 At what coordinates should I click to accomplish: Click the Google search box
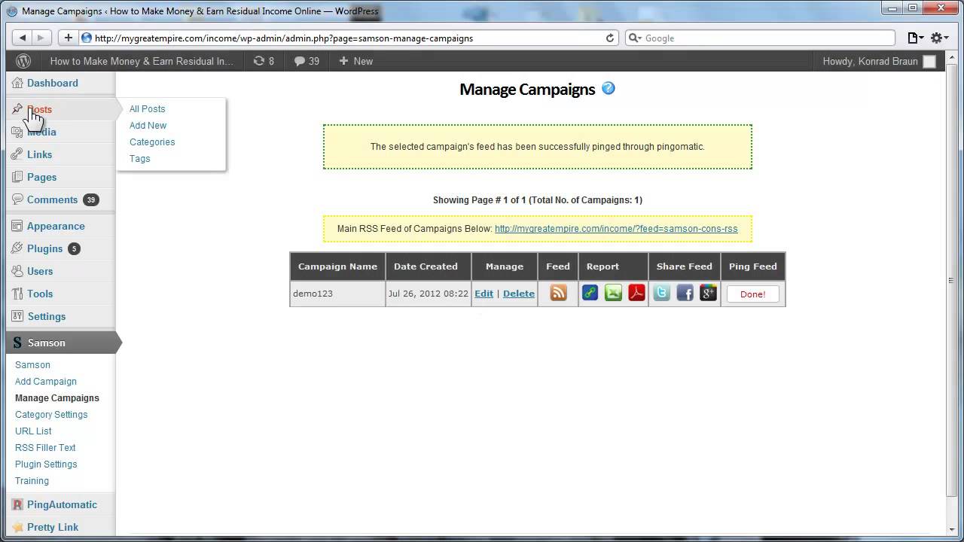pos(760,38)
